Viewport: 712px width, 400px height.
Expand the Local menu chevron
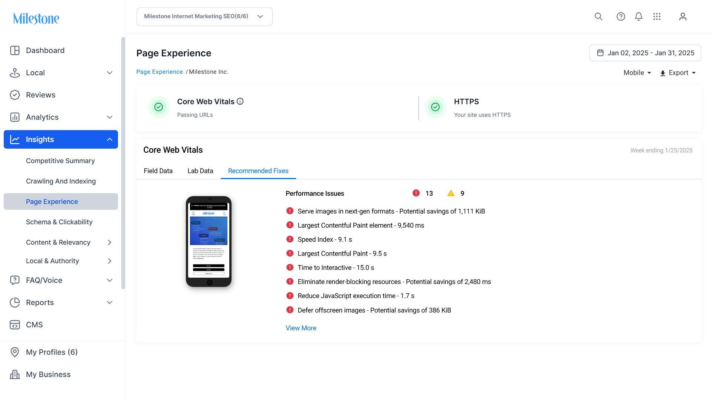[109, 73]
